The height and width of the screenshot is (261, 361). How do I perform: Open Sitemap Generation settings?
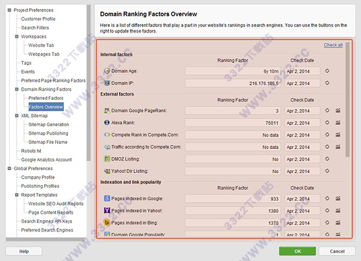[49, 124]
